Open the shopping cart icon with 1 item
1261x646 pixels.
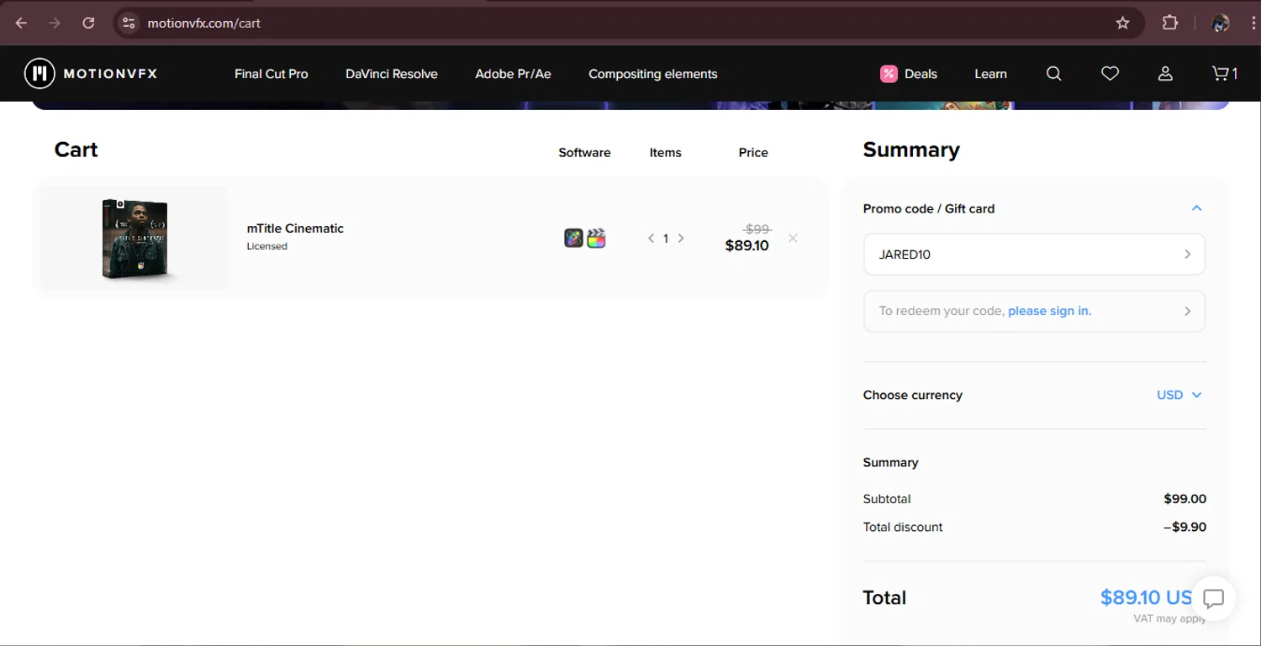click(1224, 74)
